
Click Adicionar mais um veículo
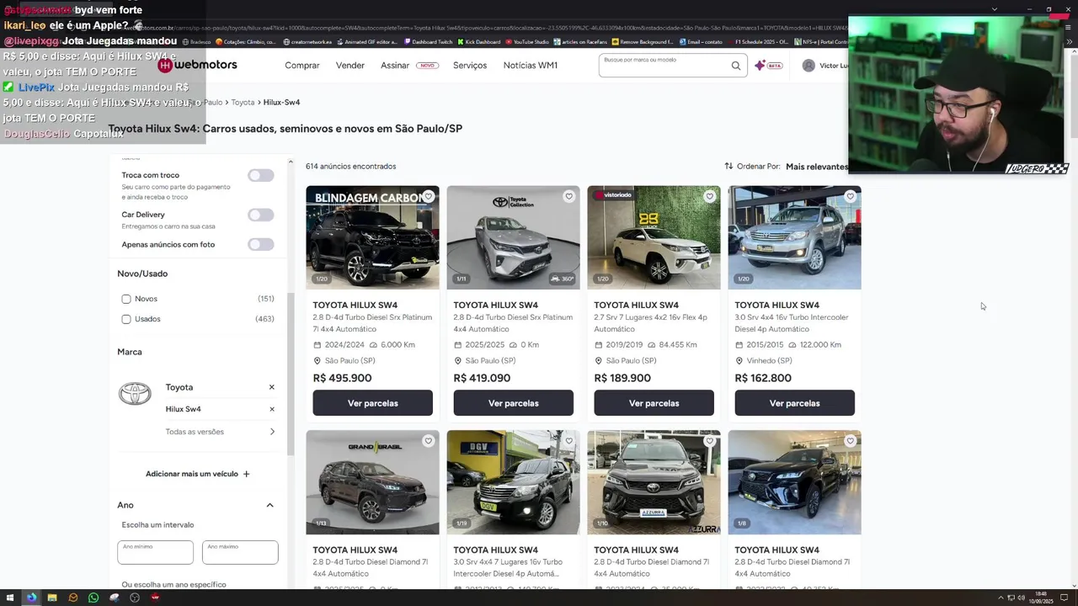pos(197,474)
